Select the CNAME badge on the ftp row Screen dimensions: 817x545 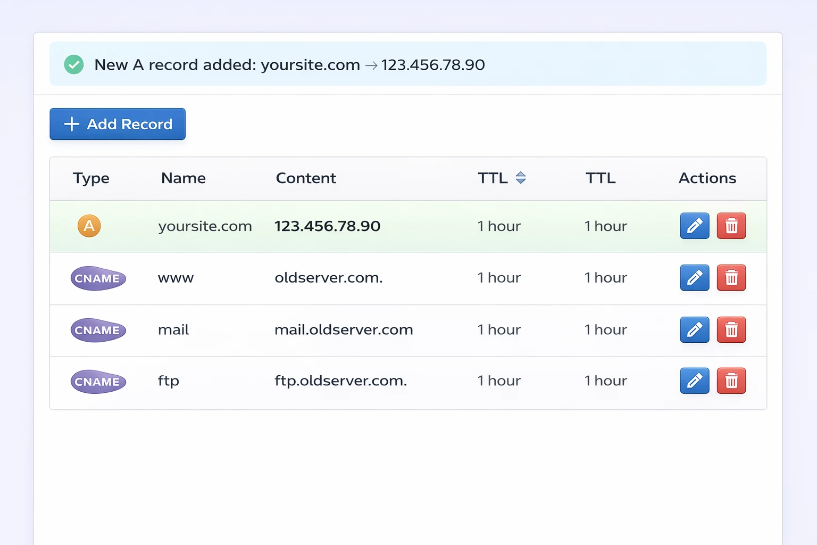[x=98, y=382]
